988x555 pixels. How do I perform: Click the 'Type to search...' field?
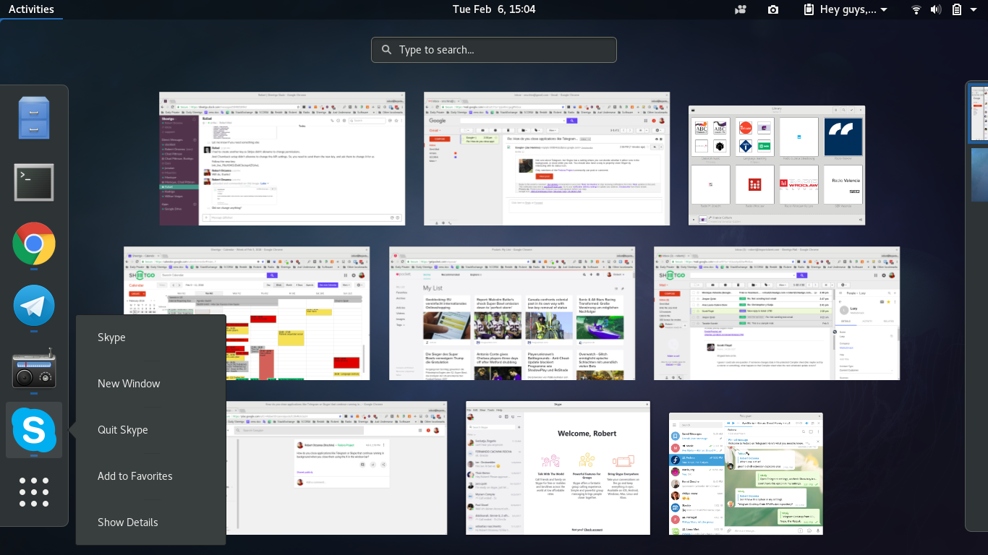coord(493,49)
